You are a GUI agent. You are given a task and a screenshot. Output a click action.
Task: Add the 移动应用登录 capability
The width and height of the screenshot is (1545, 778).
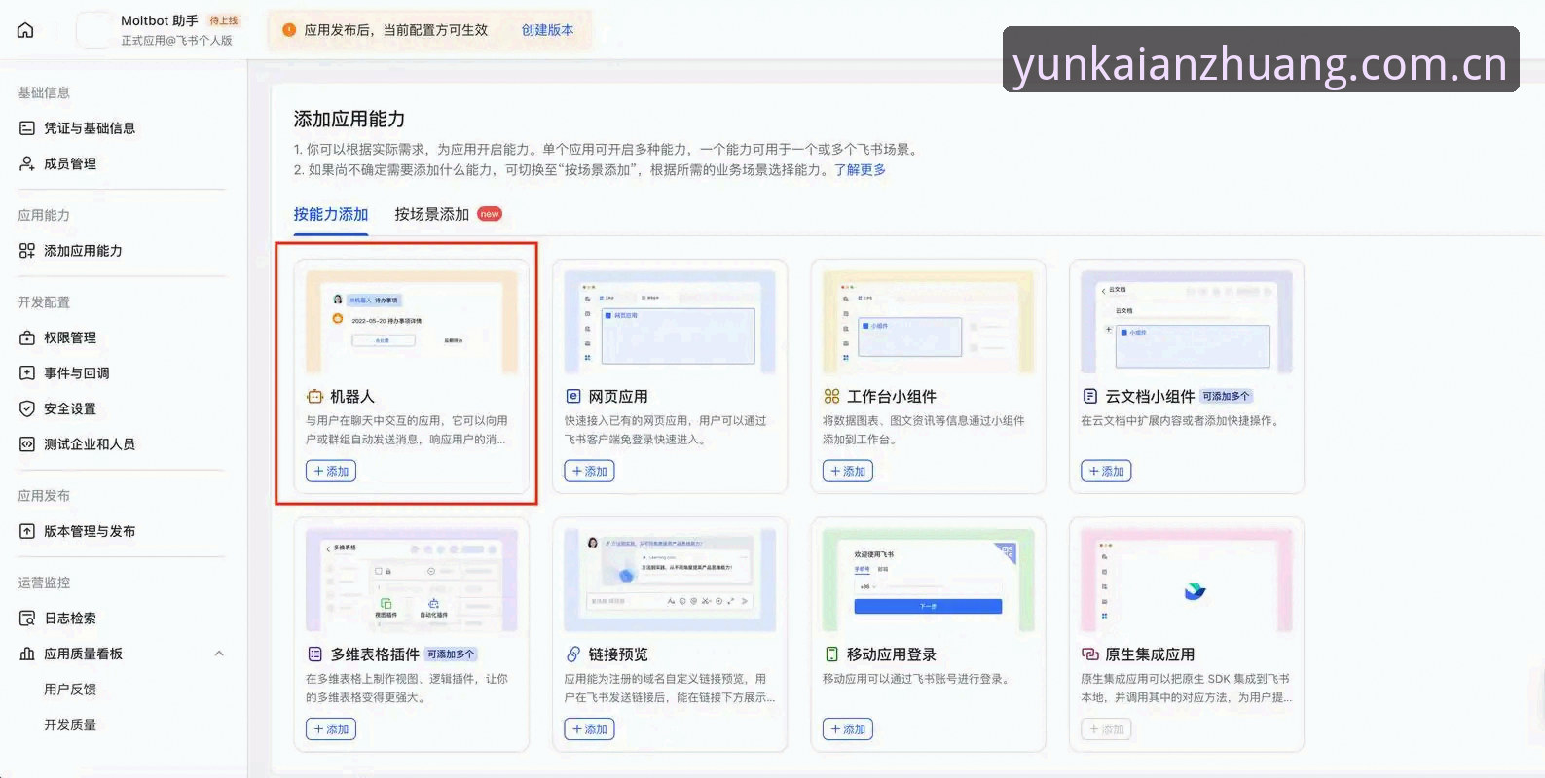[x=848, y=728]
